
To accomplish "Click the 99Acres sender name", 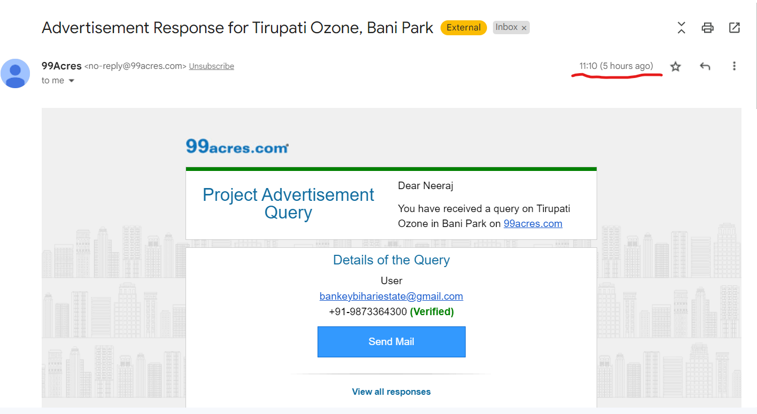I will (61, 66).
